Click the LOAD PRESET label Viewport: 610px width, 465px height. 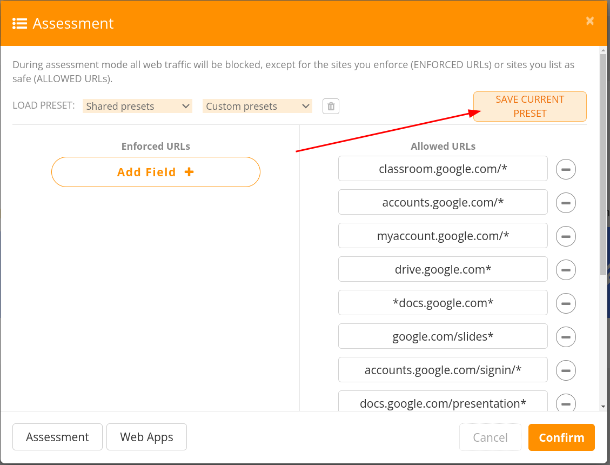tap(44, 105)
